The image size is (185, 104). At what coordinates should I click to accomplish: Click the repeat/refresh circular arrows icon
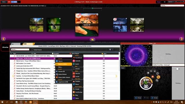pyautogui.click(x=158, y=73)
